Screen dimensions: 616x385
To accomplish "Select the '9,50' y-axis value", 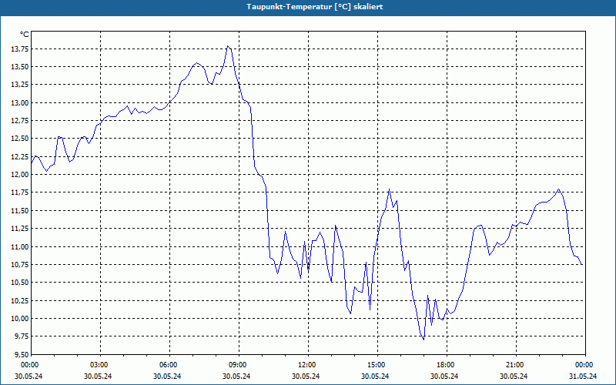I will click(x=22, y=354).
